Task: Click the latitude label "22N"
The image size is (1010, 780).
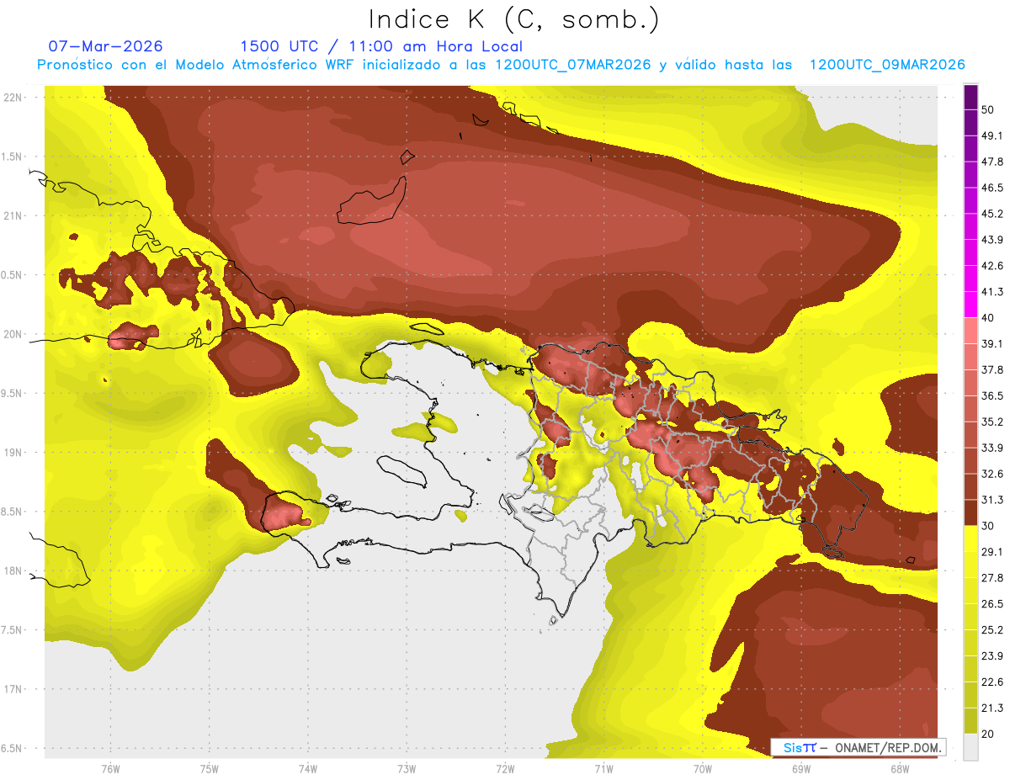Action: (13, 98)
